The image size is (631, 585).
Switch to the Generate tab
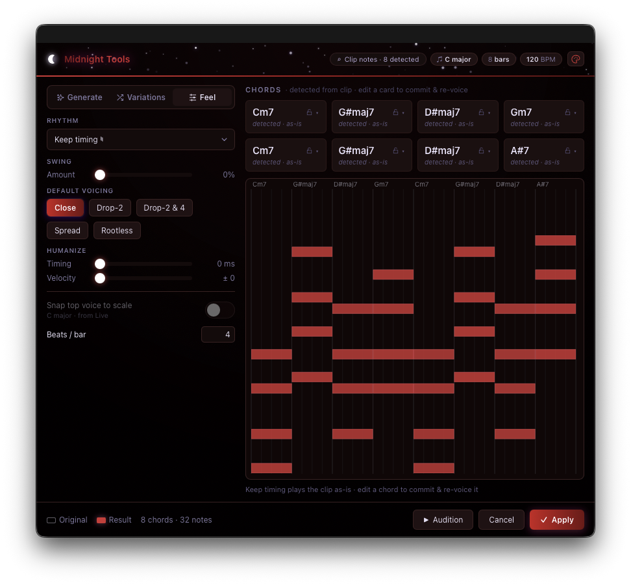[x=80, y=97]
